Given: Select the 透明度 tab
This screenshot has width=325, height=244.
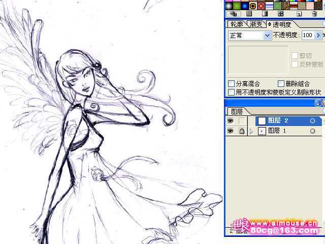Looking at the screenshot, I should pyautogui.click(x=282, y=25).
